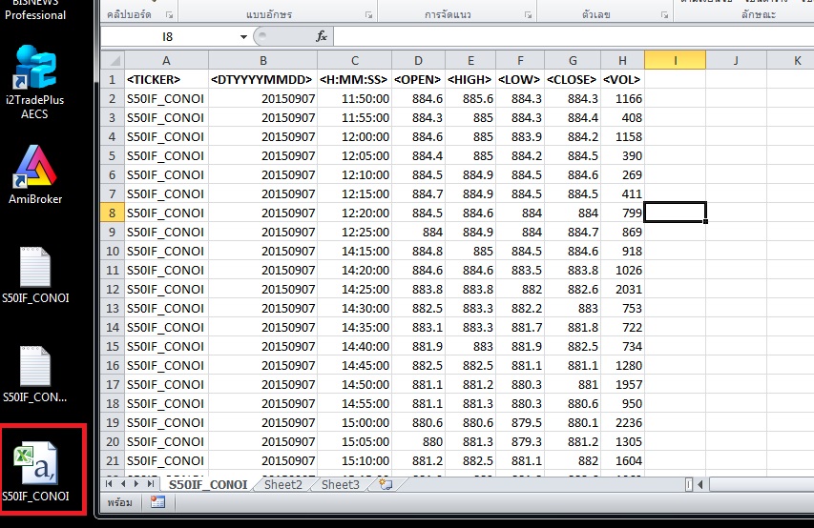Click the <H:MM:SS> header cell
Image resolution: width=814 pixels, height=528 pixels.
[x=355, y=79]
